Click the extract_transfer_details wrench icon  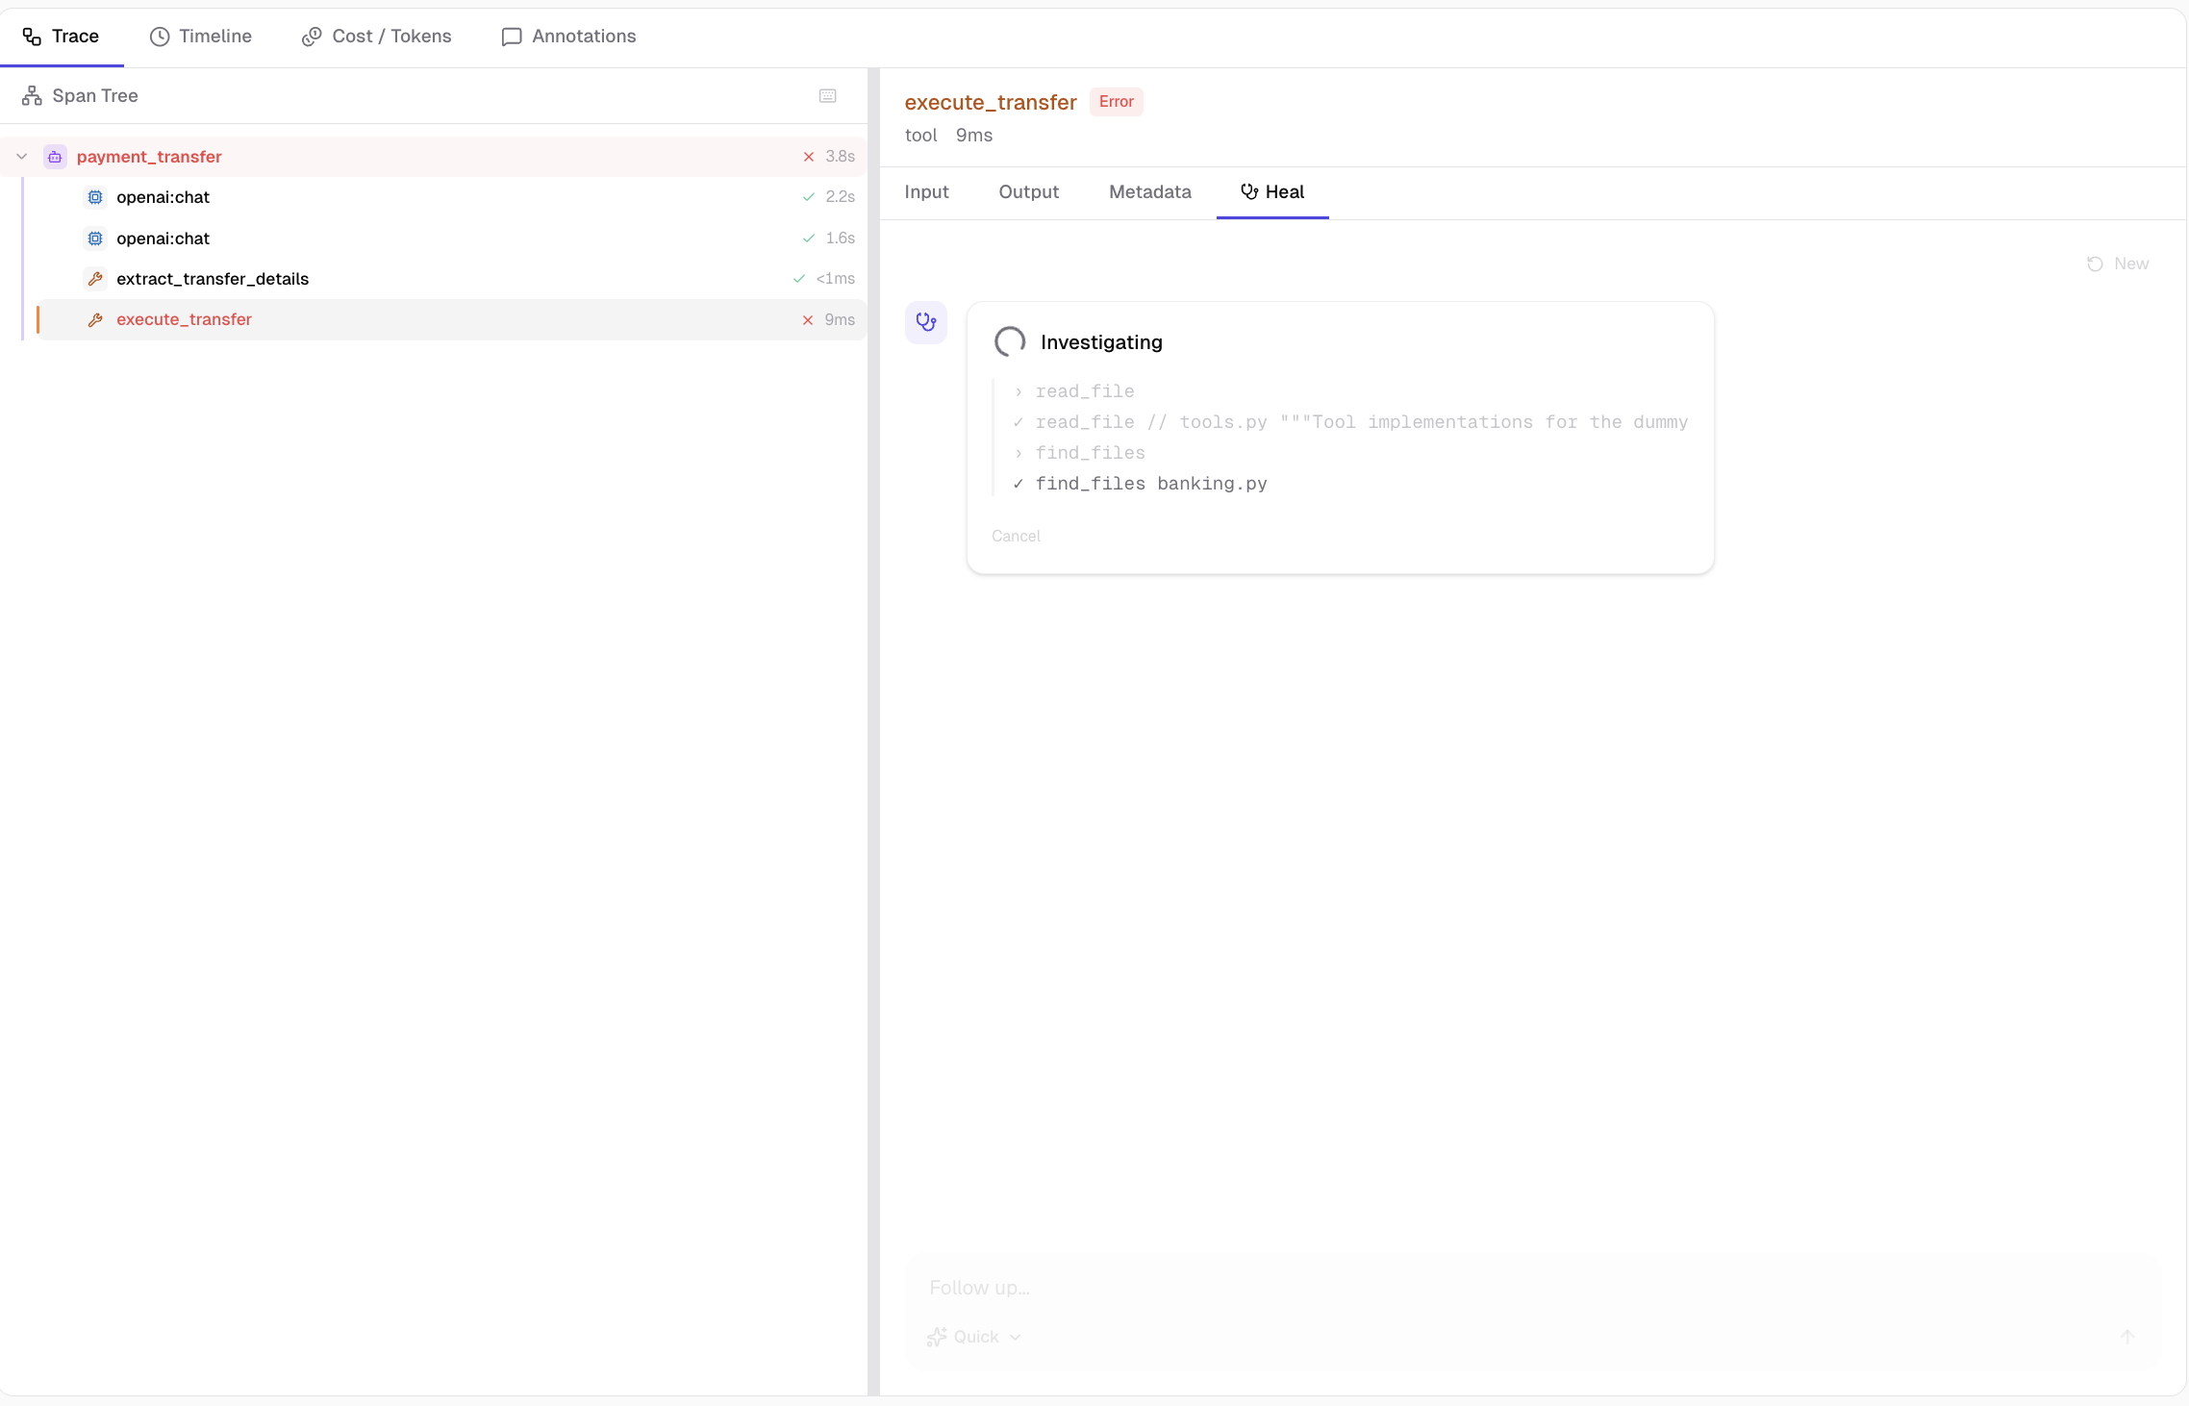coord(95,279)
